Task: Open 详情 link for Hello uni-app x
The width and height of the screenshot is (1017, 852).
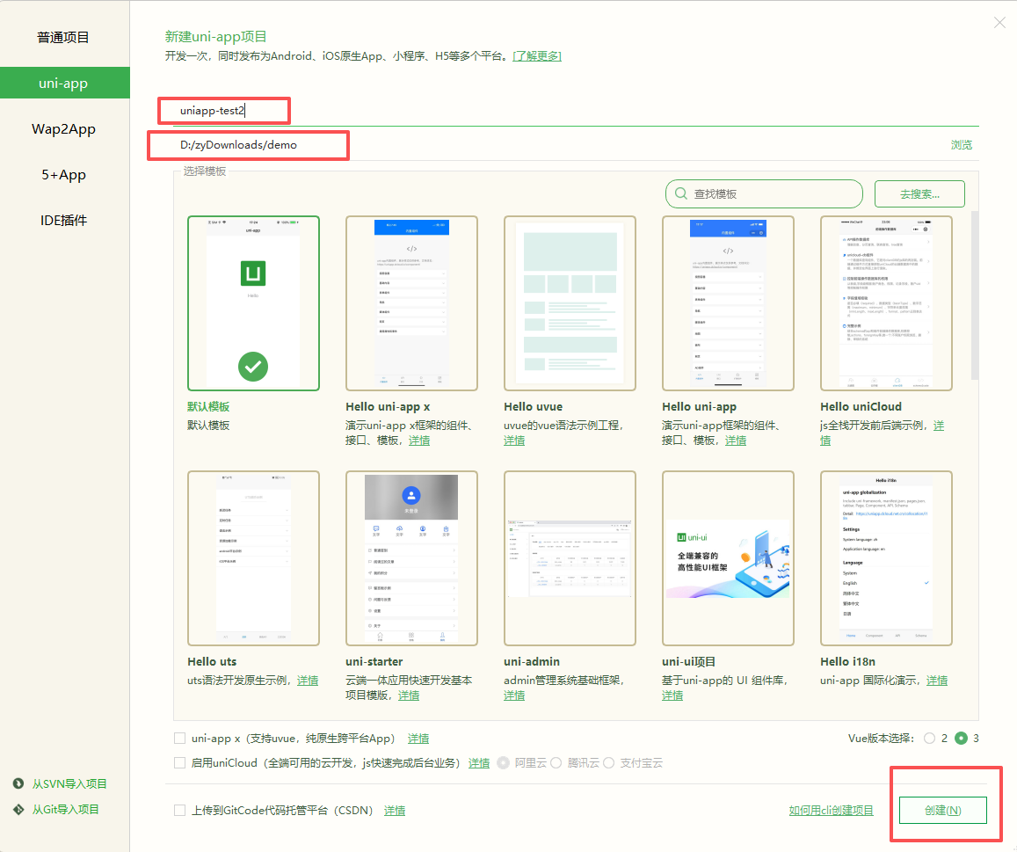Action: [419, 441]
